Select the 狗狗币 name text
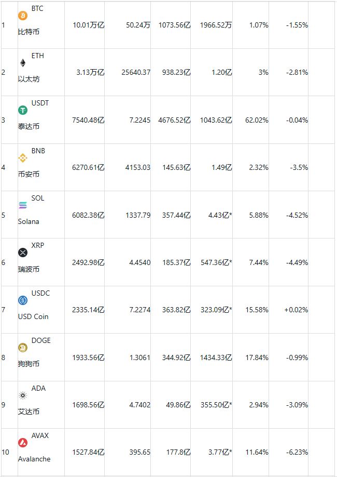Viewport: 337px width, 477px height. point(29,364)
